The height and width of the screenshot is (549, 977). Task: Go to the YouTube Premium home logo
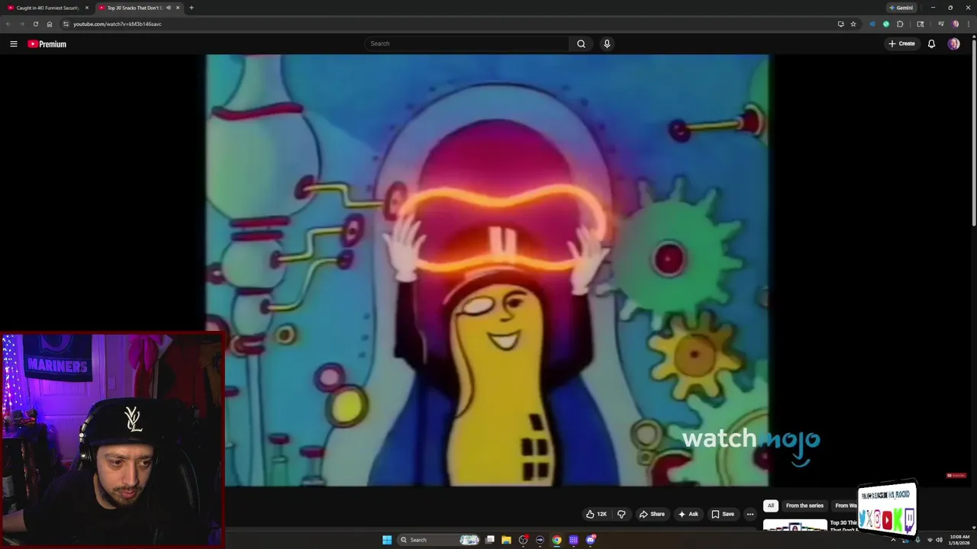tap(47, 44)
